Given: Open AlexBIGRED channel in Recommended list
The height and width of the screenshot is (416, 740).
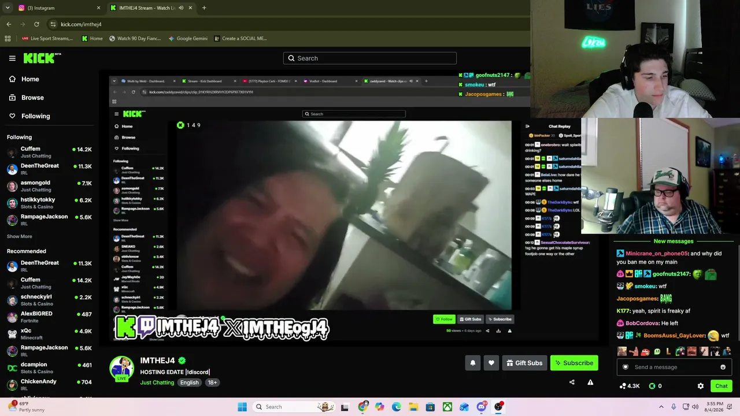Looking at the screenshot, I should (49, 317).
